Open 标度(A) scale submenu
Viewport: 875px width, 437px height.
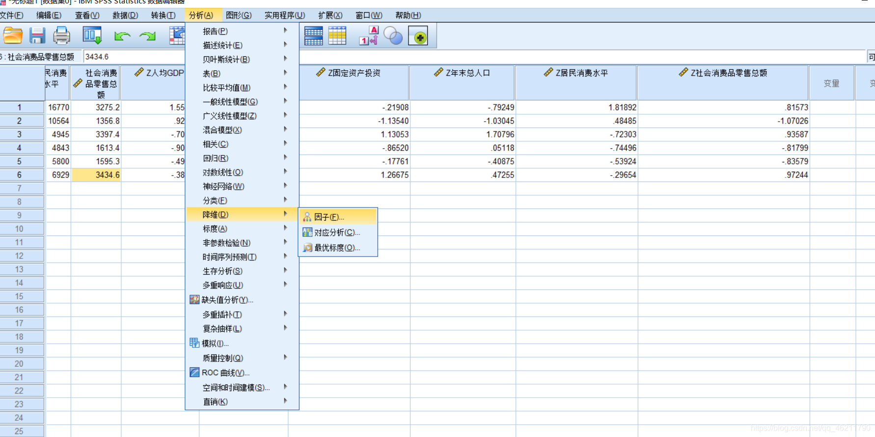point(242,229)
